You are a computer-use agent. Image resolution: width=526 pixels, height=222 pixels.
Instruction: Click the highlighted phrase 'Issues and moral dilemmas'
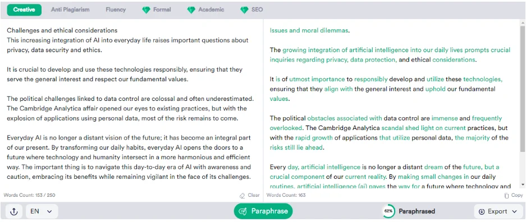tap(309, 30)
